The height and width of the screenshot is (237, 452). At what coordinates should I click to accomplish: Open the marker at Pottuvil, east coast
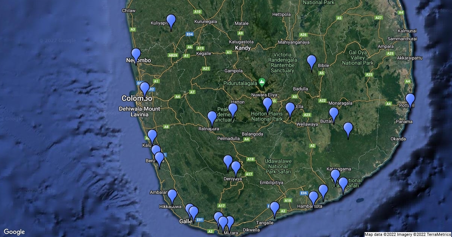410,100
